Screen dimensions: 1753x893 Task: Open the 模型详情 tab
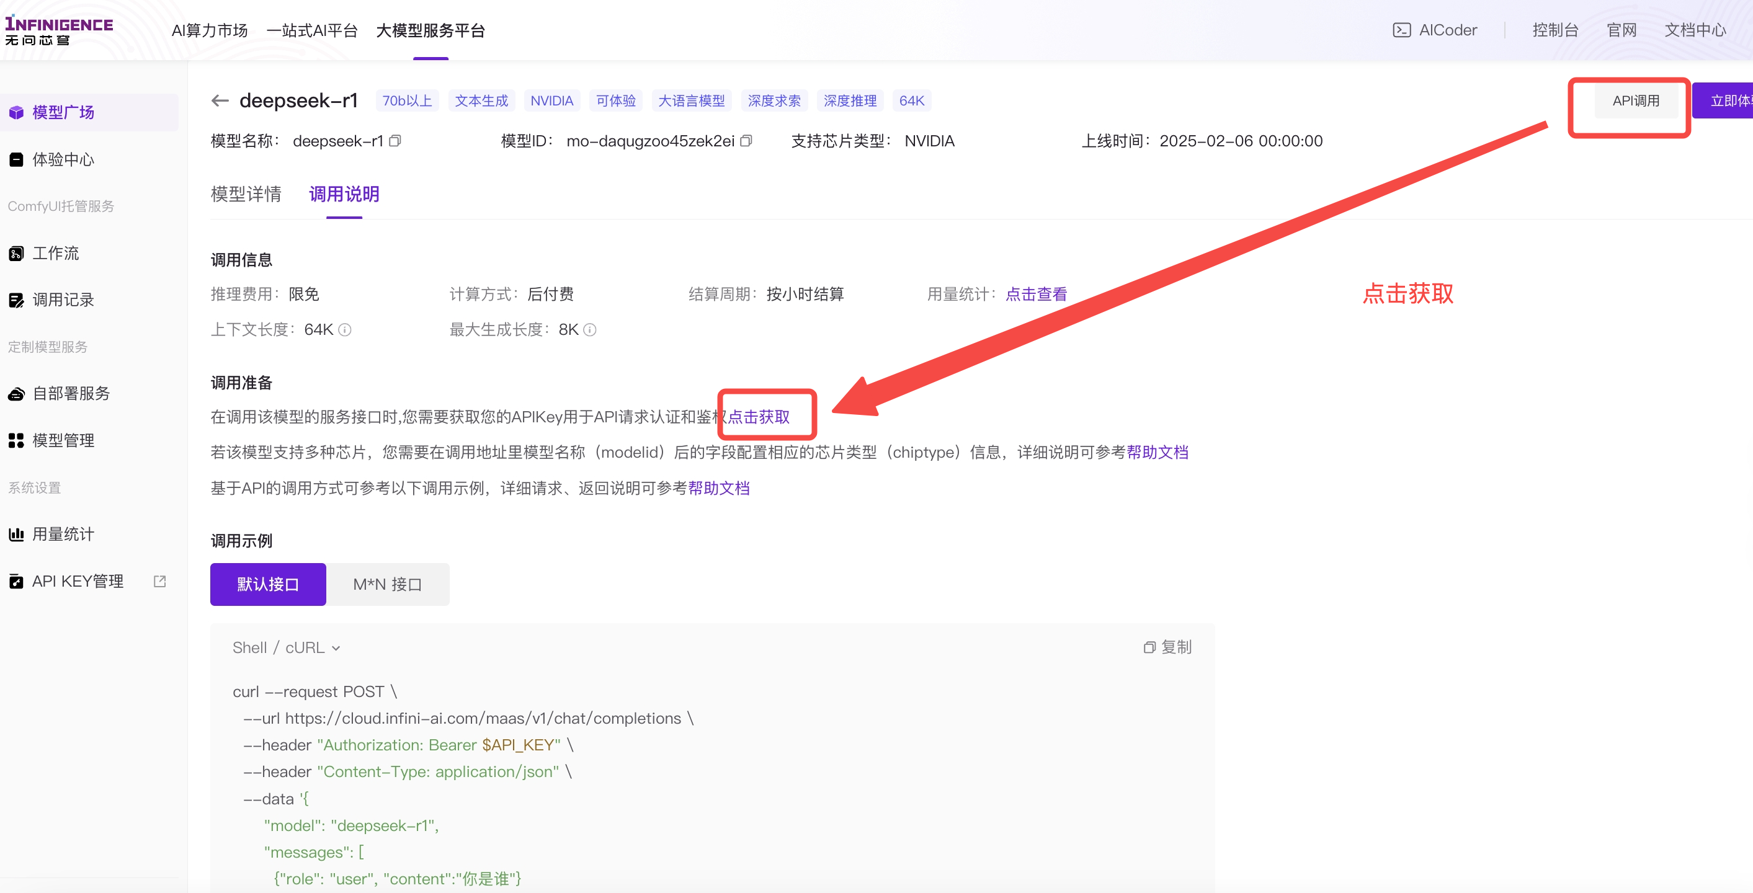[246, 195]
